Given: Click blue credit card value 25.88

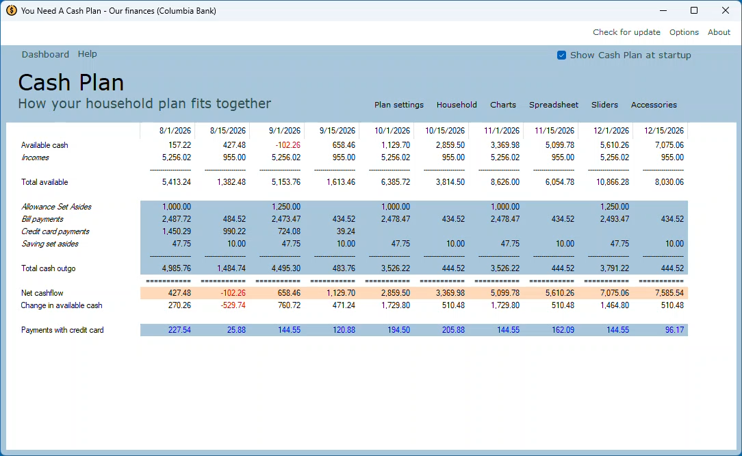Looking at the screenshot, I should [236, 330].
